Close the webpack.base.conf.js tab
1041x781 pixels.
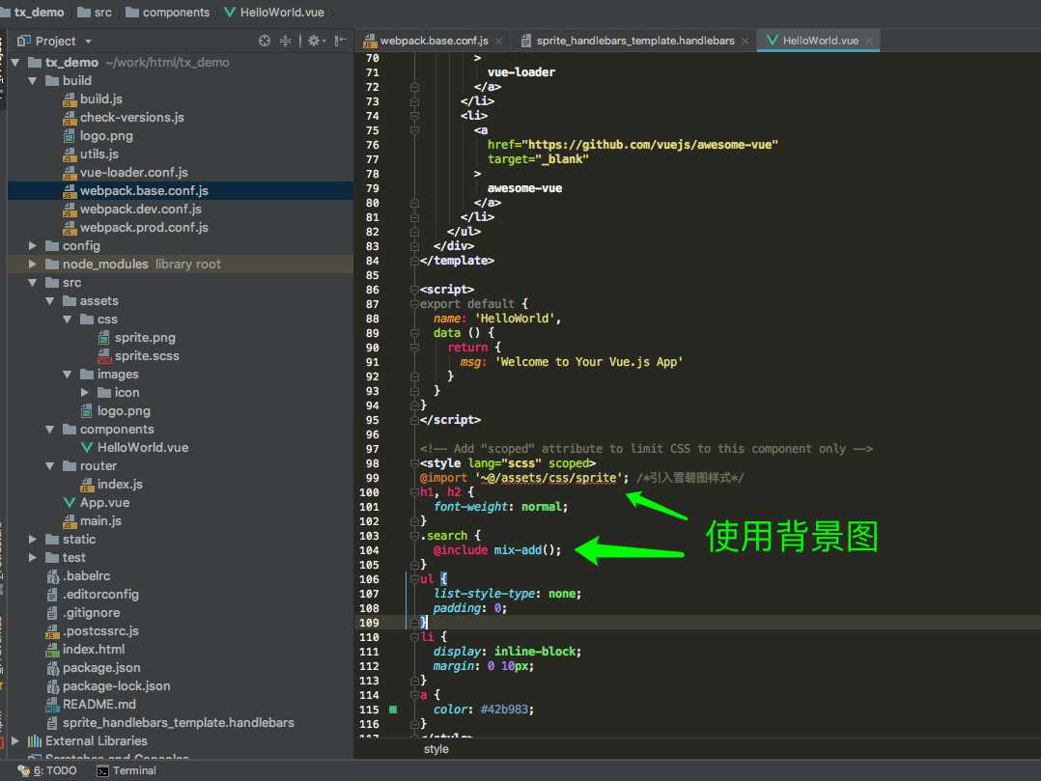point(498,42)
